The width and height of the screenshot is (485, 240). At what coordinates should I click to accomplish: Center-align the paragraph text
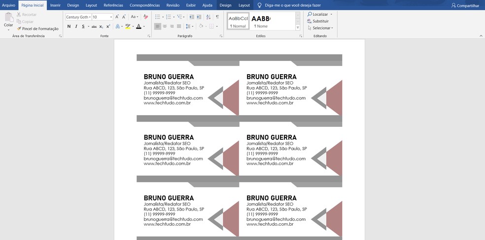[165, 27]
